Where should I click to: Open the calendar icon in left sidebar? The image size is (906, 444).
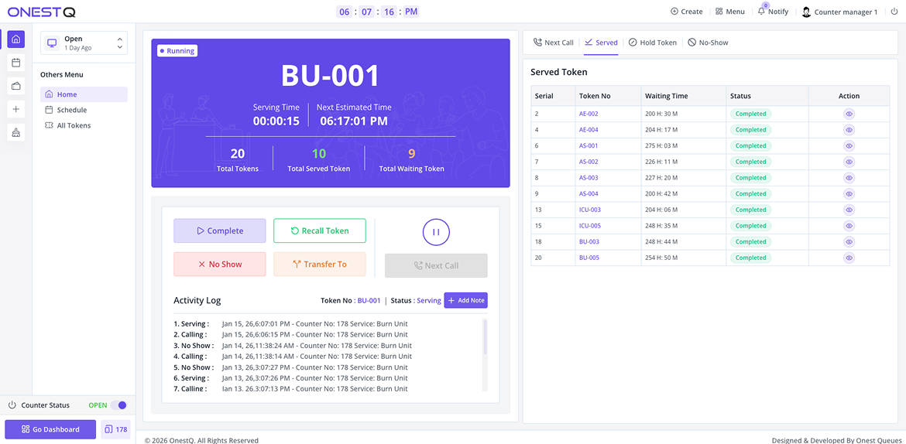(x=16, y=63)
